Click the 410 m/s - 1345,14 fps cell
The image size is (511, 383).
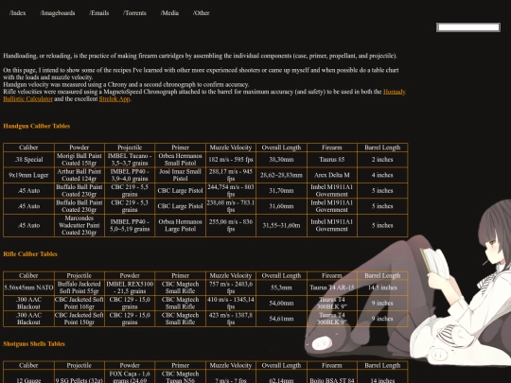coord(231,304)
